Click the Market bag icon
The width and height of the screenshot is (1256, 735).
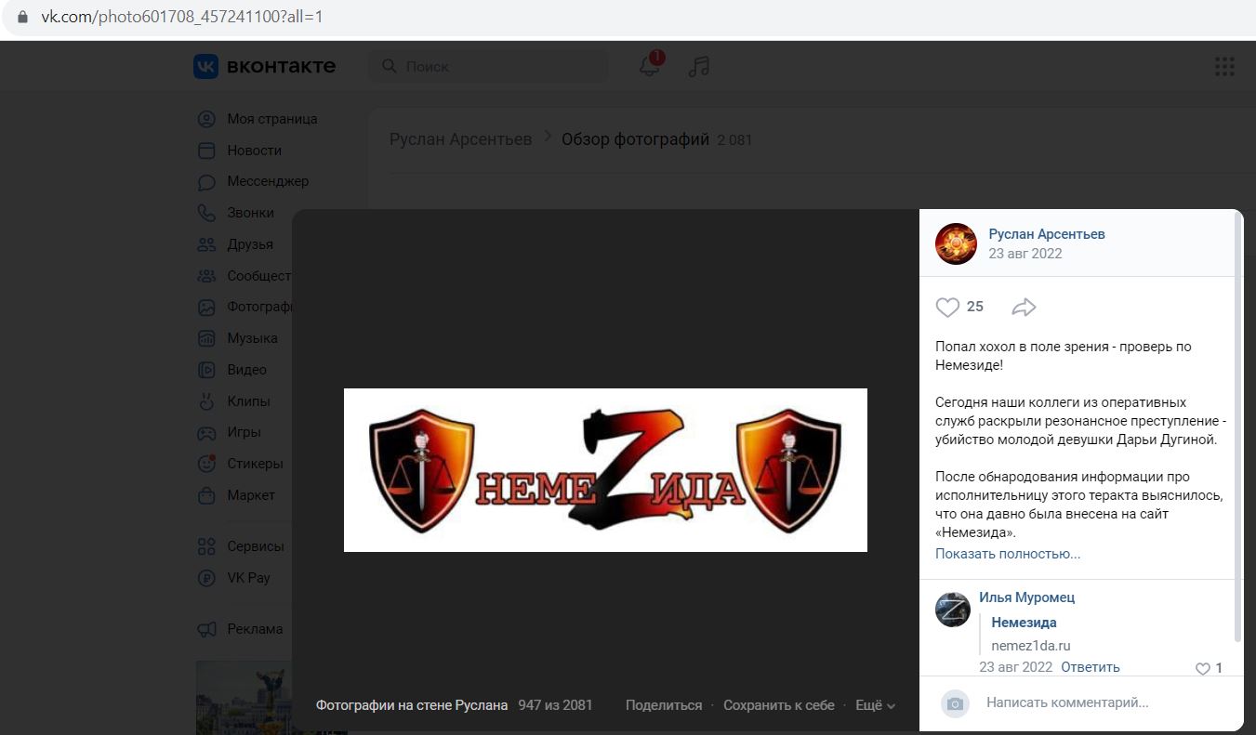click(206, 495)
